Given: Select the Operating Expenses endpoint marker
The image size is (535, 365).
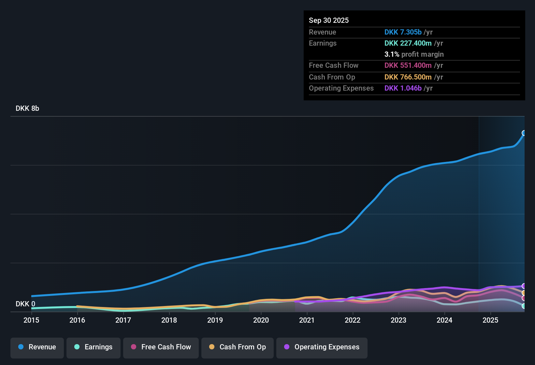Looking at the screenshot, I should [x=524, y=286].
